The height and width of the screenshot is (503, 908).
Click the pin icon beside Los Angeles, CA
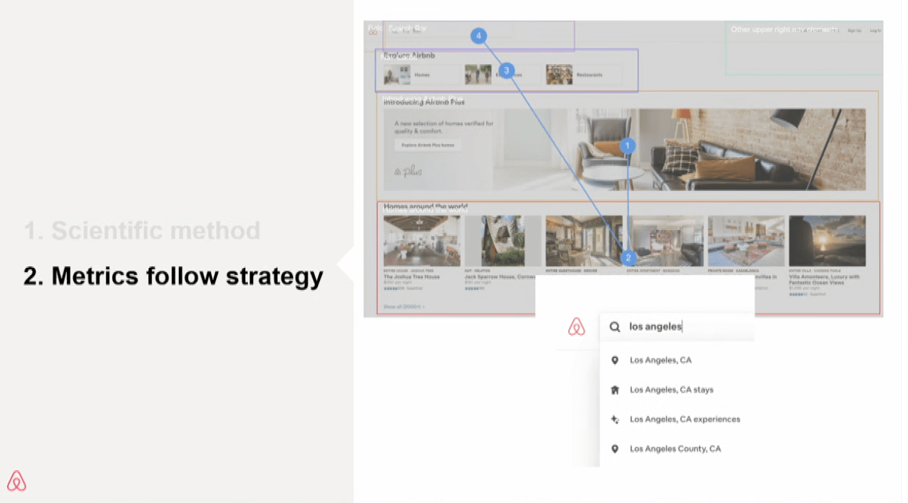pos(615,361)
